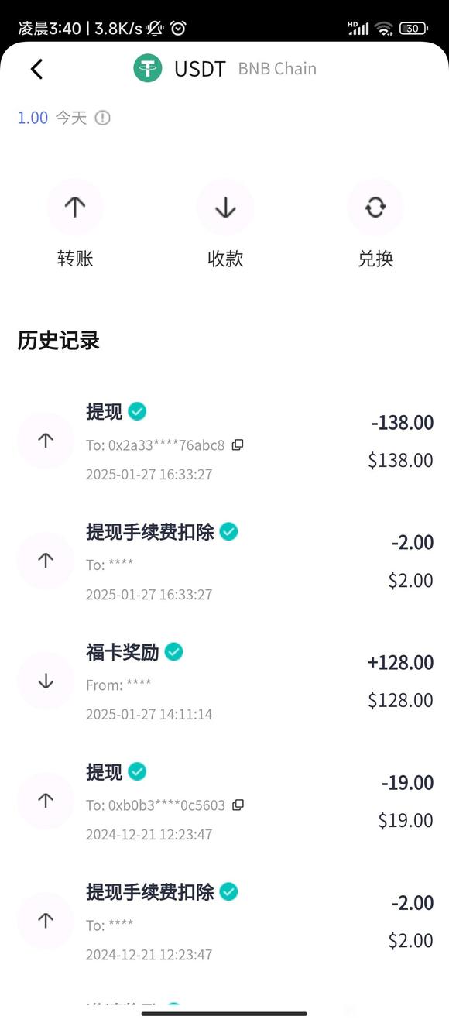Screen dimensions: 449x1023
Task: Tap the 1.00 price value
Action: (33, 118)
